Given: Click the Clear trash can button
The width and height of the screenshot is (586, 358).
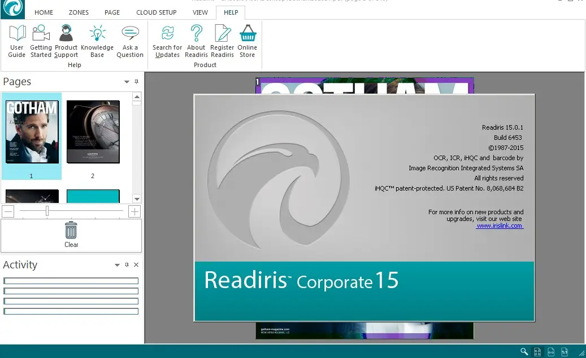Looking at the screenshot, I should [71, 235].
